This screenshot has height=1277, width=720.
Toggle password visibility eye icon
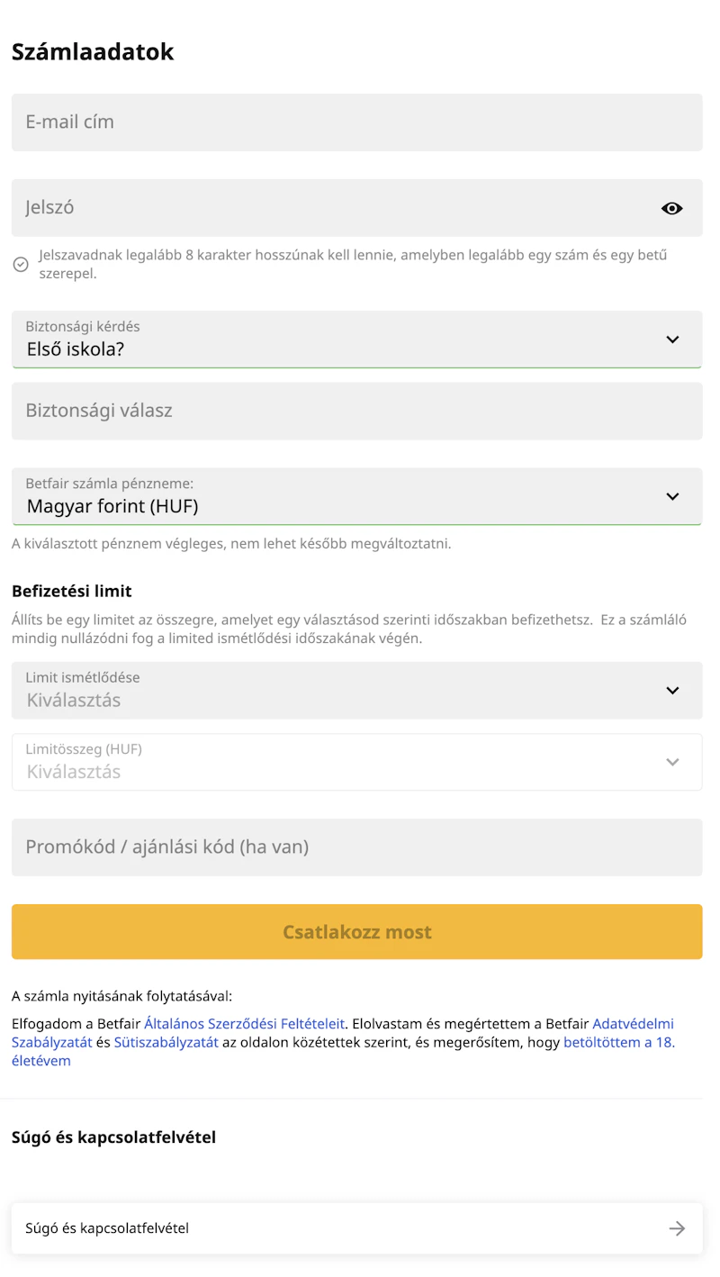671,208
